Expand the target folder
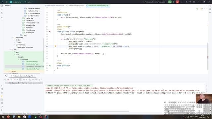The width and height of the screenshot is (212, 119). coord(8,71)
